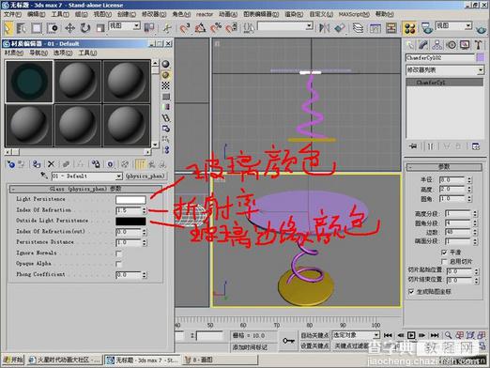This screenshot has width=490, height=368.
Task: Click the Quick Render teapot icon
Action: click(x=481, y=29)
